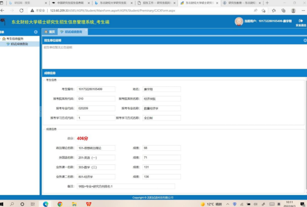Click the 报考学习方式名称 field 全日制
Image resolution: width=307 pixels, height=207 pixels.
click(161, 118)
